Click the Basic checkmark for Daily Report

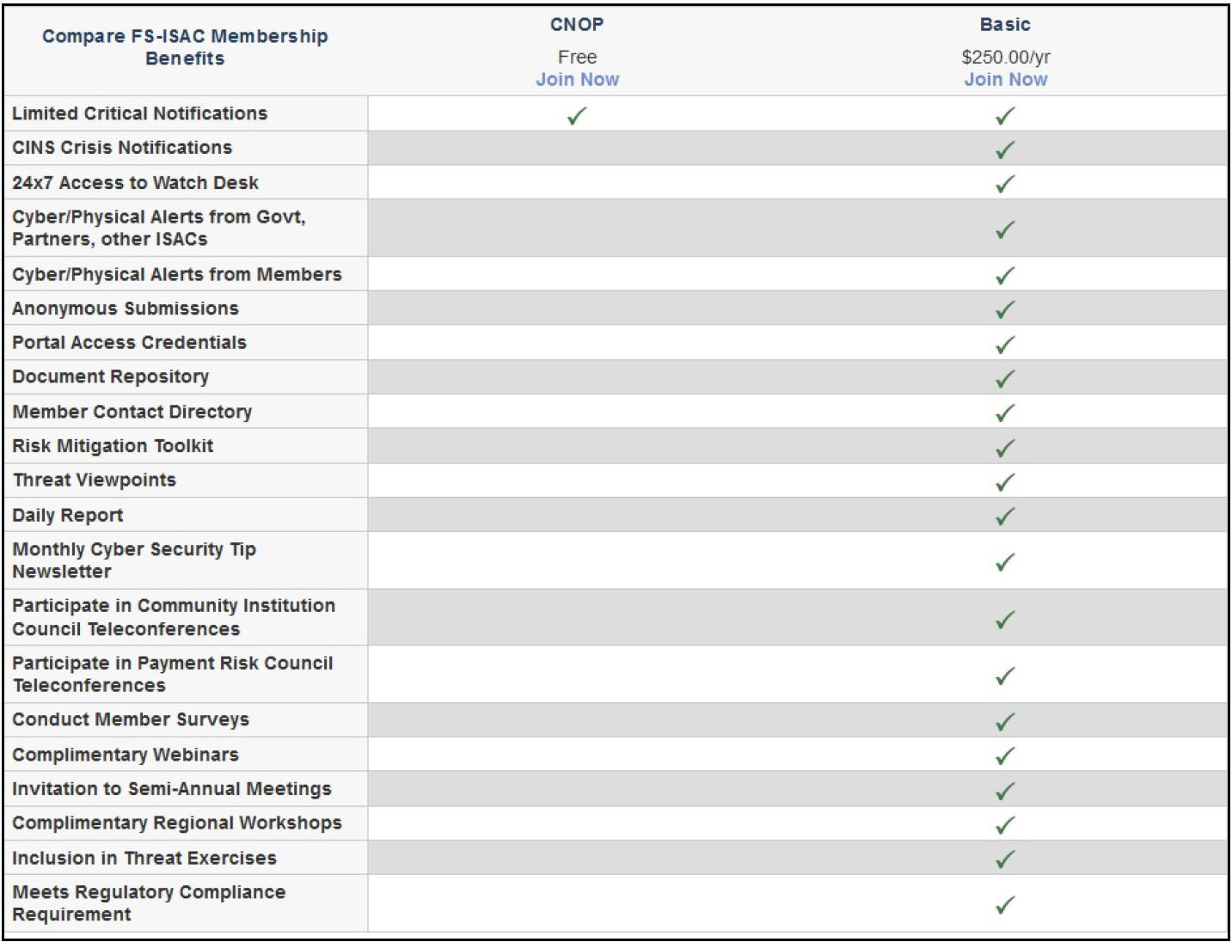(1004, 517)
